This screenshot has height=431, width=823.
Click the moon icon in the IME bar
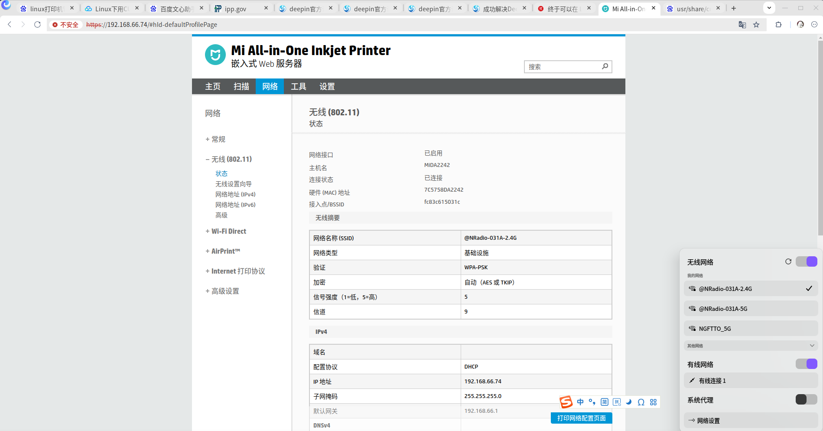click(629, 402)
